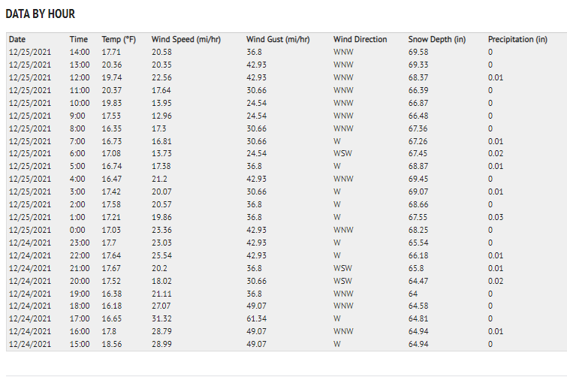Click the Wind Speed (mi/hr) column header
Image resolution: width=567 pixels, height=377 pixels.
click(x=185, y=39)
